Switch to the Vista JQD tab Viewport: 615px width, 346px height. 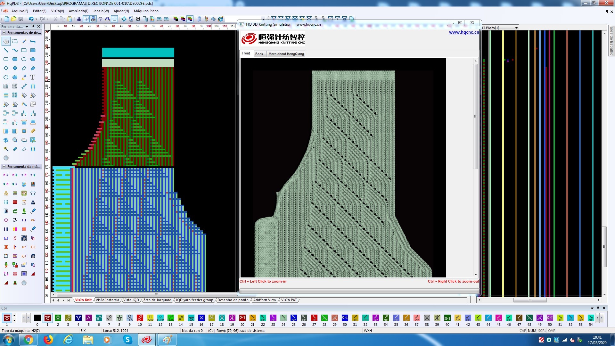(131, 300)
